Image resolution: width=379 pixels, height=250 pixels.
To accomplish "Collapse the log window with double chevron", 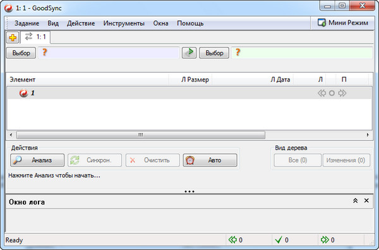I will click(x=355, y=201).
